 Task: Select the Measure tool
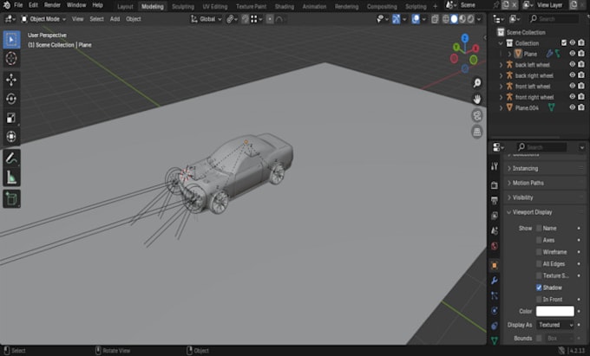[11, 178]
